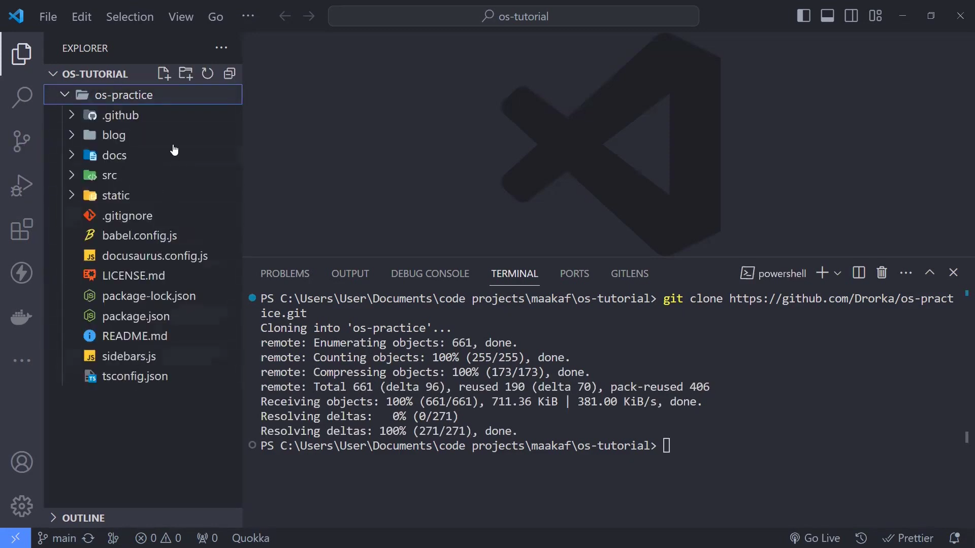Open the Run and Debug view
This screenshot has width=975, height=548.
[x=21, y=185]
